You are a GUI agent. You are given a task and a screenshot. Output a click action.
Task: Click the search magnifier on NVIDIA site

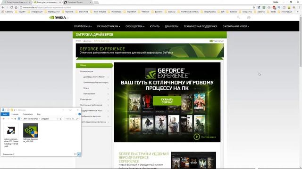pos(238,17)
